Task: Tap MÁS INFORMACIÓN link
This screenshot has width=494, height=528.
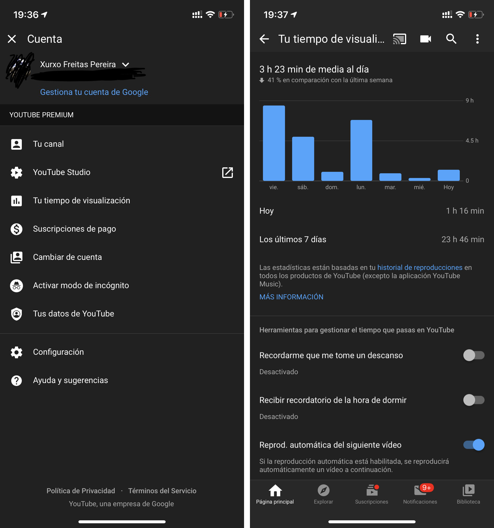Action: point(291,297)
